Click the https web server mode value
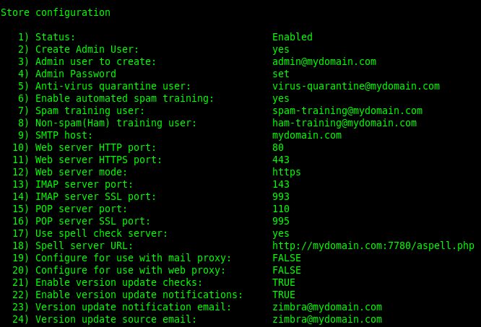Image resolution: width=481 pixels, height=327 pixels. [x=287, y=173]
